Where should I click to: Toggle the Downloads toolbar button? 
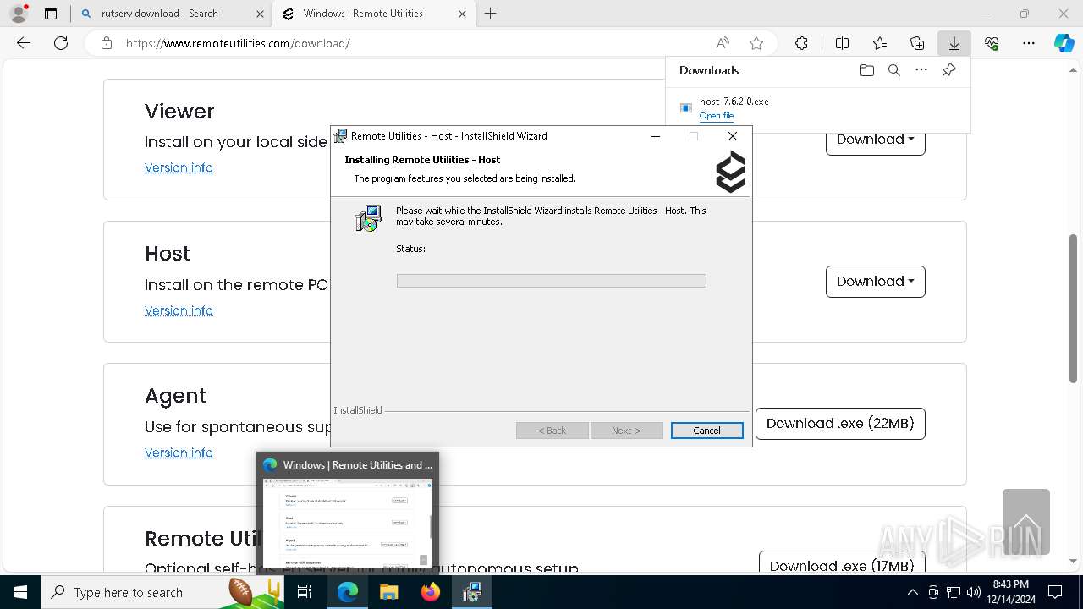point(954,43)
